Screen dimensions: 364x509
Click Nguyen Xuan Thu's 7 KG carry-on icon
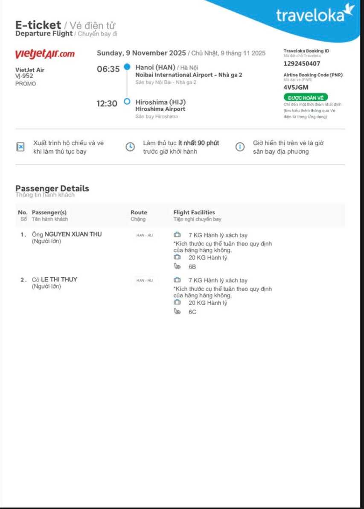point(177,235)
